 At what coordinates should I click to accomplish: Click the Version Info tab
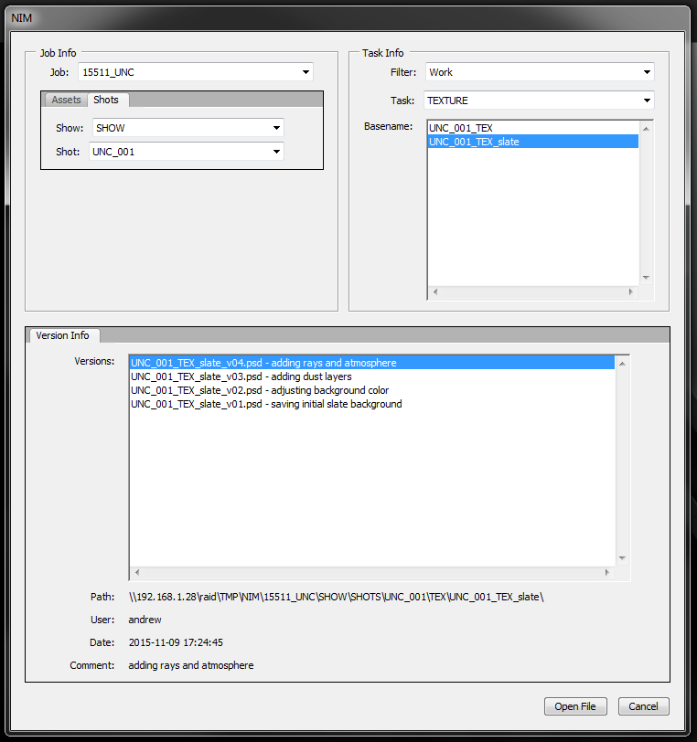click(62, 335)
